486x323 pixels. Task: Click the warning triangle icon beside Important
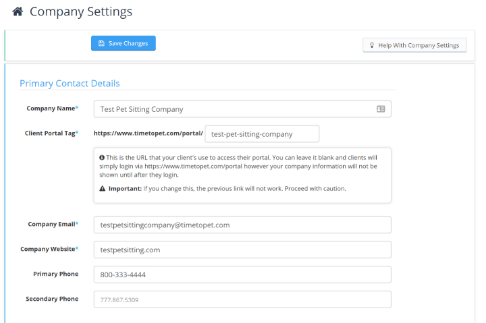coord(103,188)
